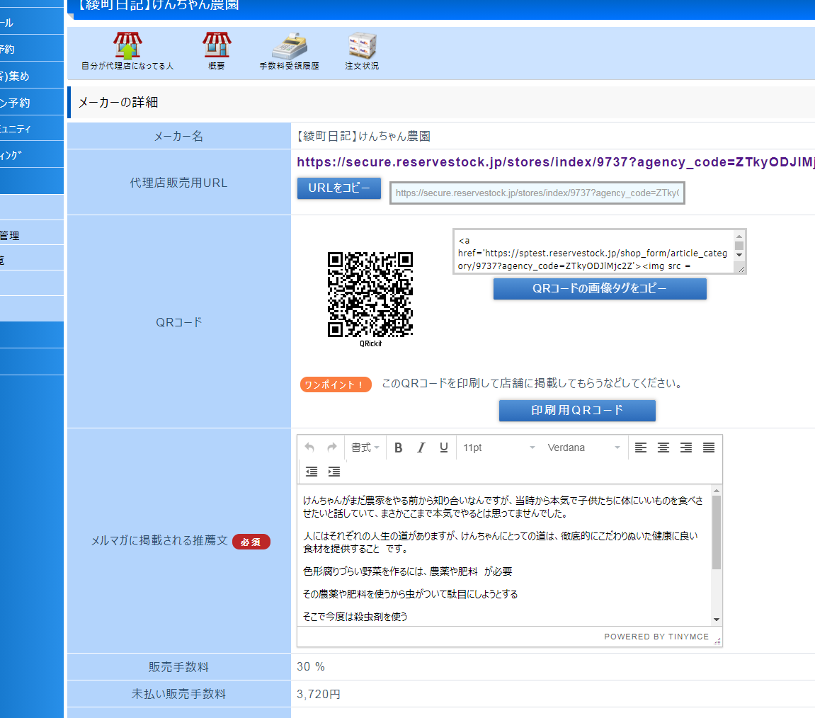Click the maker name 【綾町日記】けんちゃん農園 cell
The height and width of the screenshot is (718, 815).
(362, 136)
